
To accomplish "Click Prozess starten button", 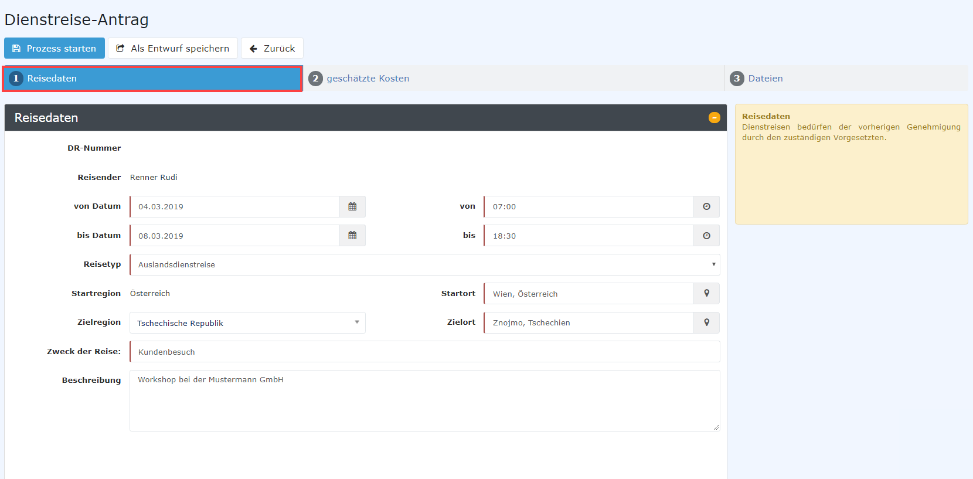I will (x=55, y=48).
